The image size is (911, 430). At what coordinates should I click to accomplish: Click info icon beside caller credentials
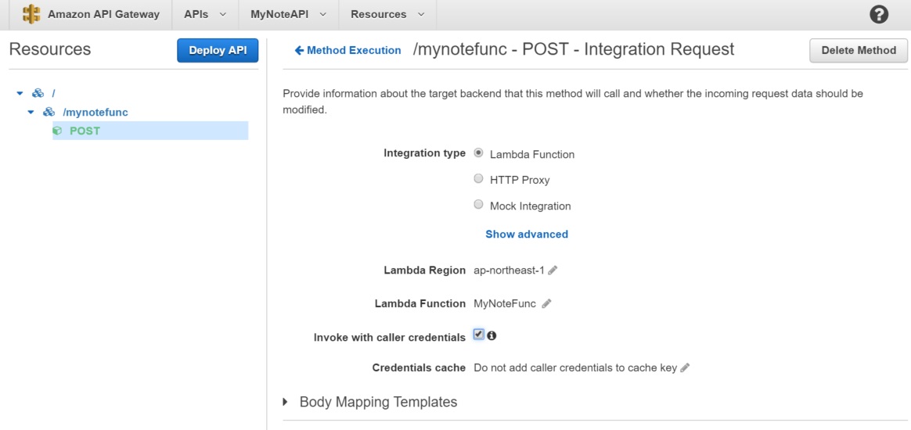tap(492, 335)
